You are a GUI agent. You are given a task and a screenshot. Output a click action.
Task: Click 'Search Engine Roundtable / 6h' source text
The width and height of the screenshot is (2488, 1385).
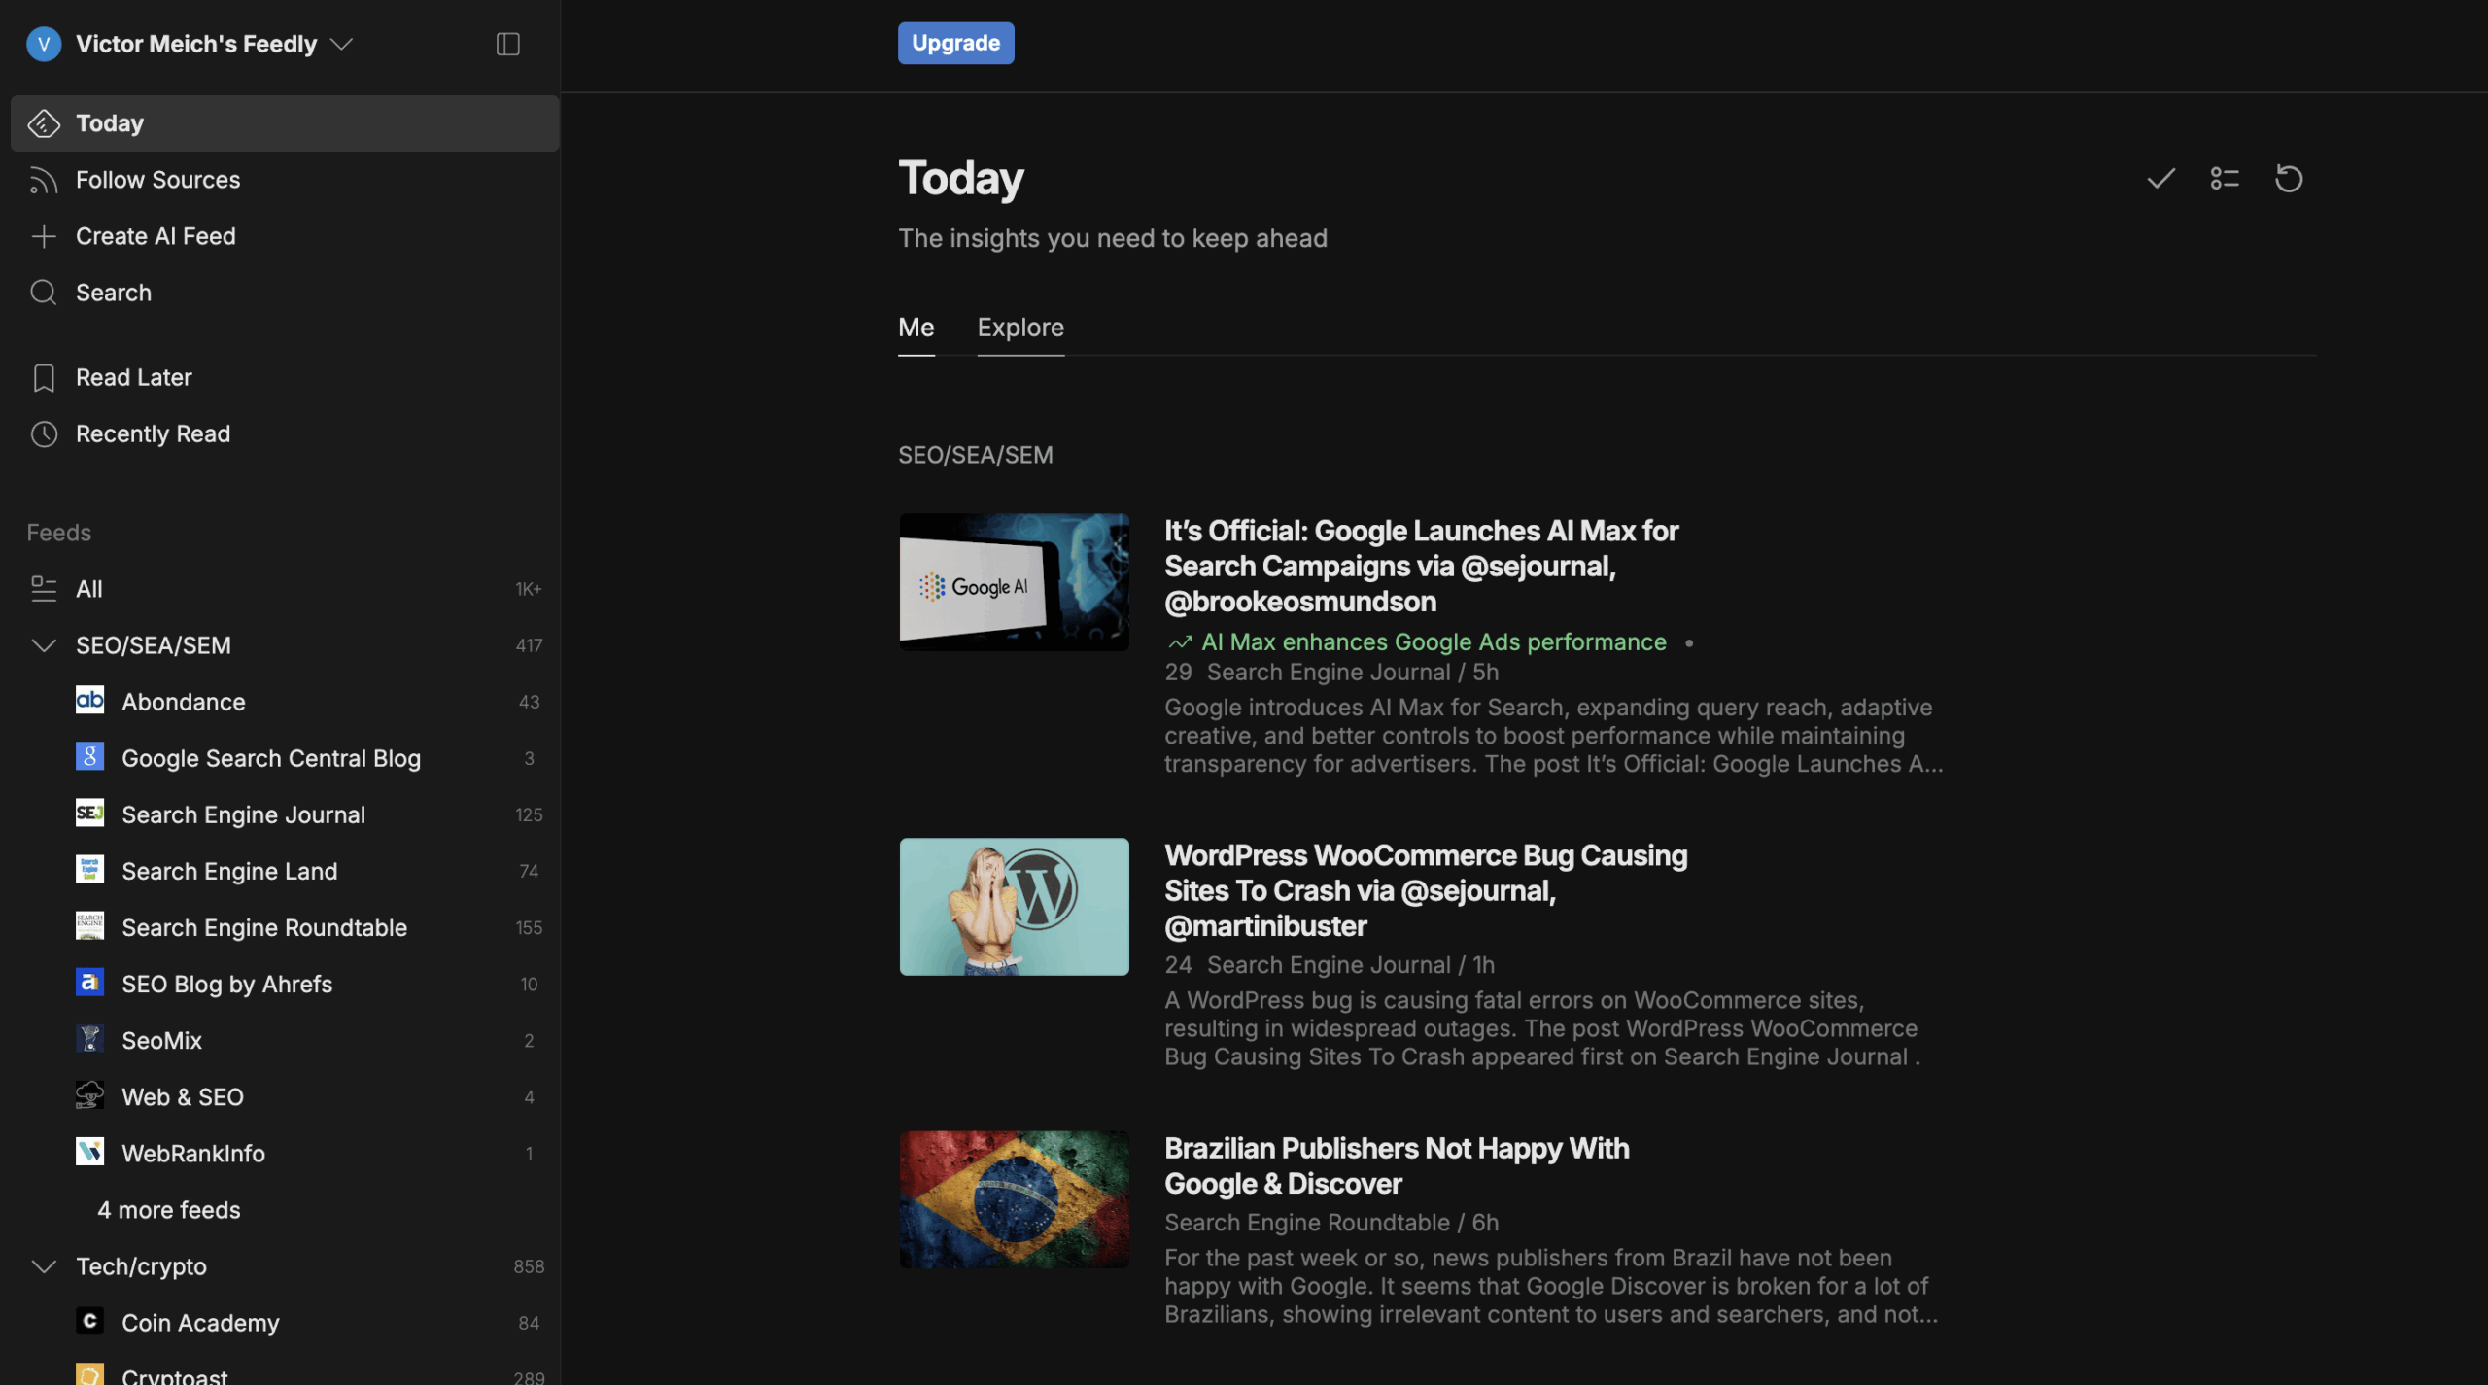click(1331, 1223)
